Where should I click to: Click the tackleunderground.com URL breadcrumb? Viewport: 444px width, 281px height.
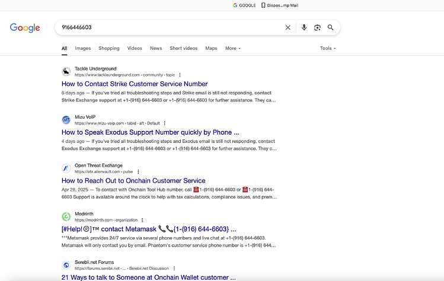(x=125, y=75)
